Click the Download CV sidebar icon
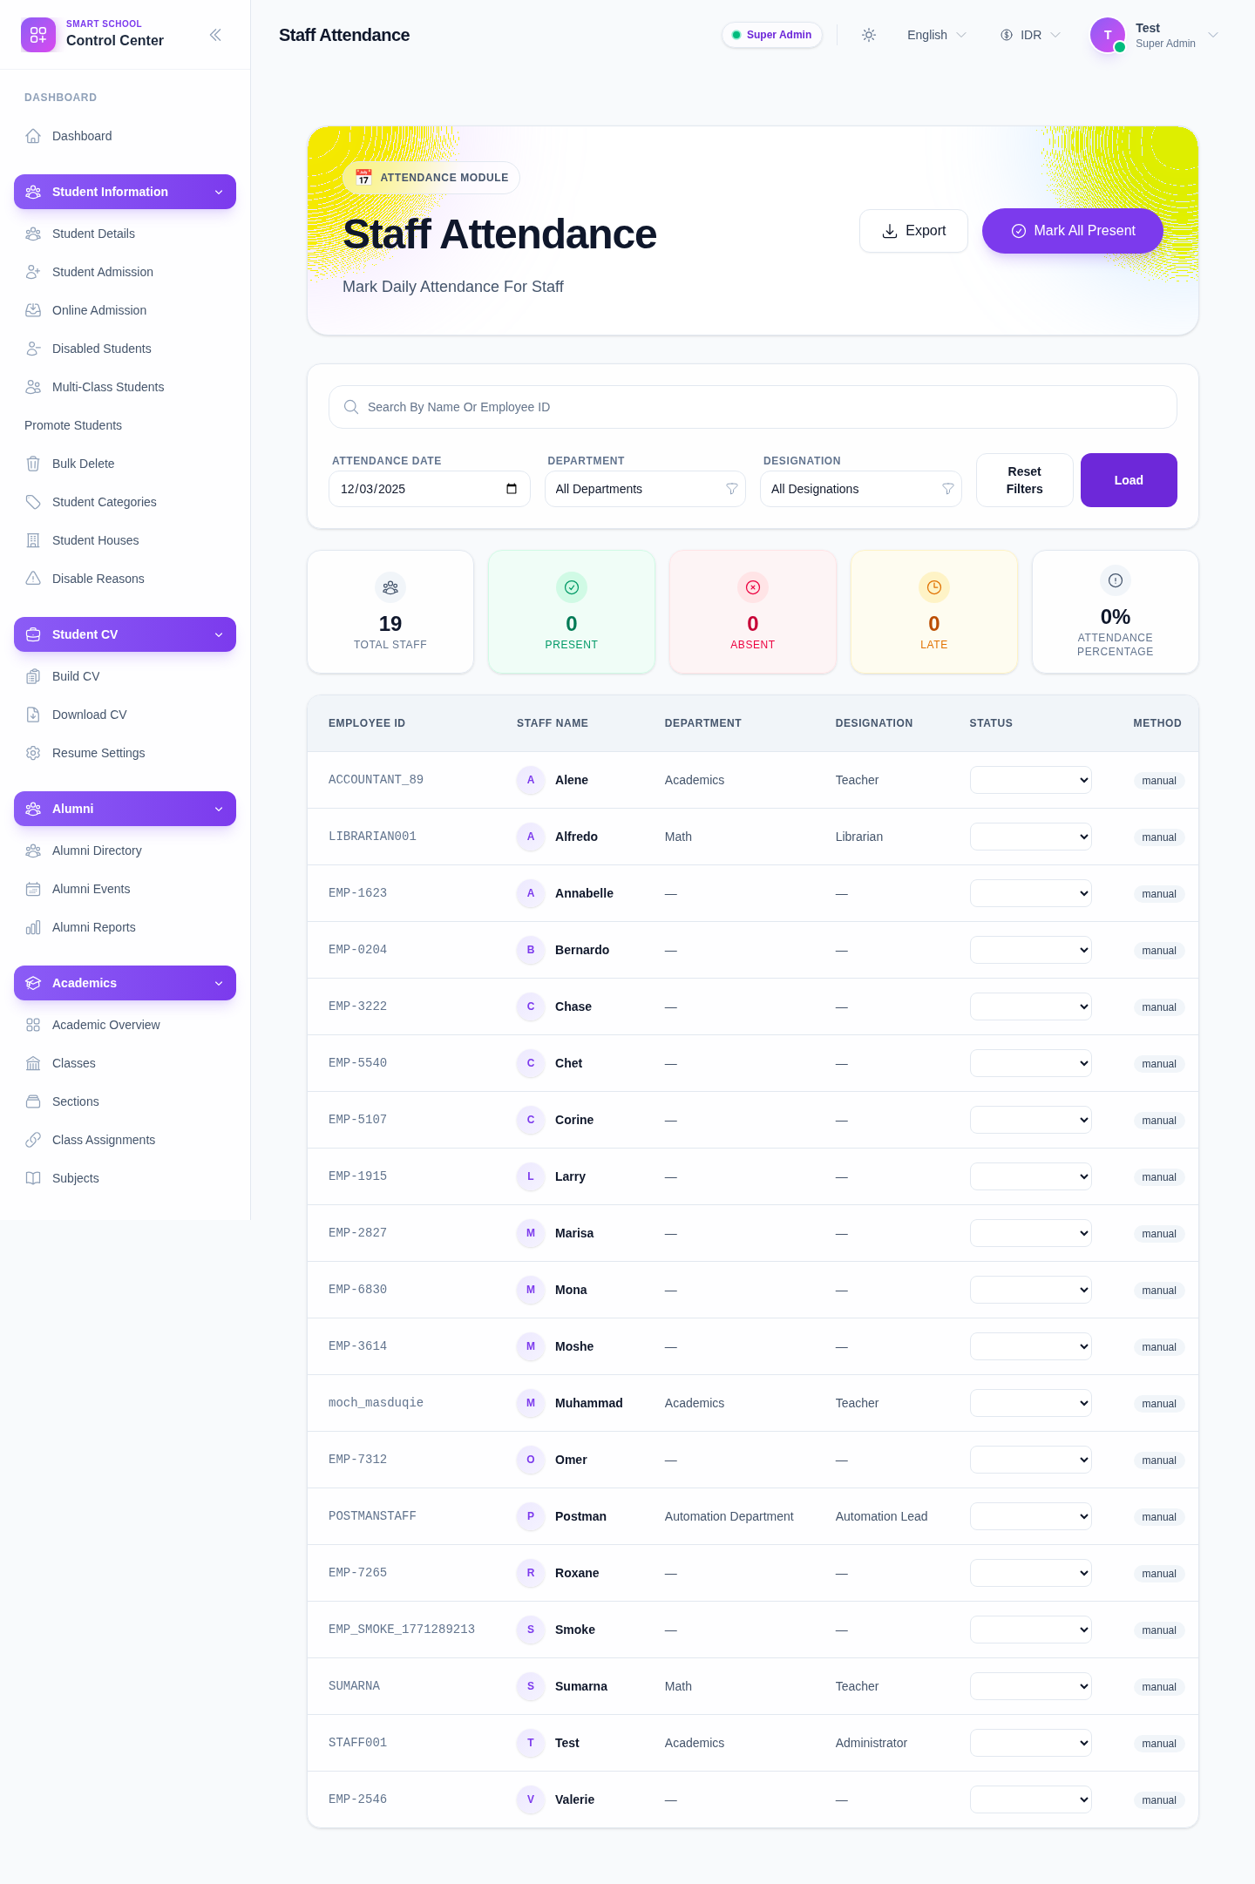Image resolution: width=1255 pixels, height=1884 pixels. point(33,715)
